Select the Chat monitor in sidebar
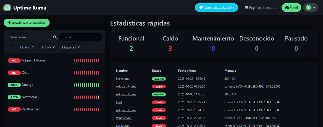Image resolution: width=323 pixels, height=127 pixels. (25, 73)
